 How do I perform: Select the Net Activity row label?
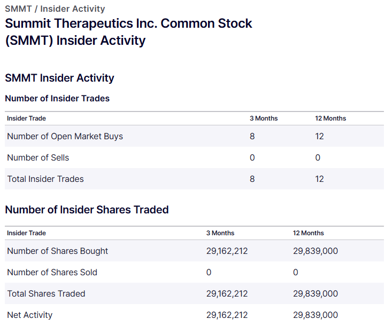pyautogui.click(x=30, y=315)
